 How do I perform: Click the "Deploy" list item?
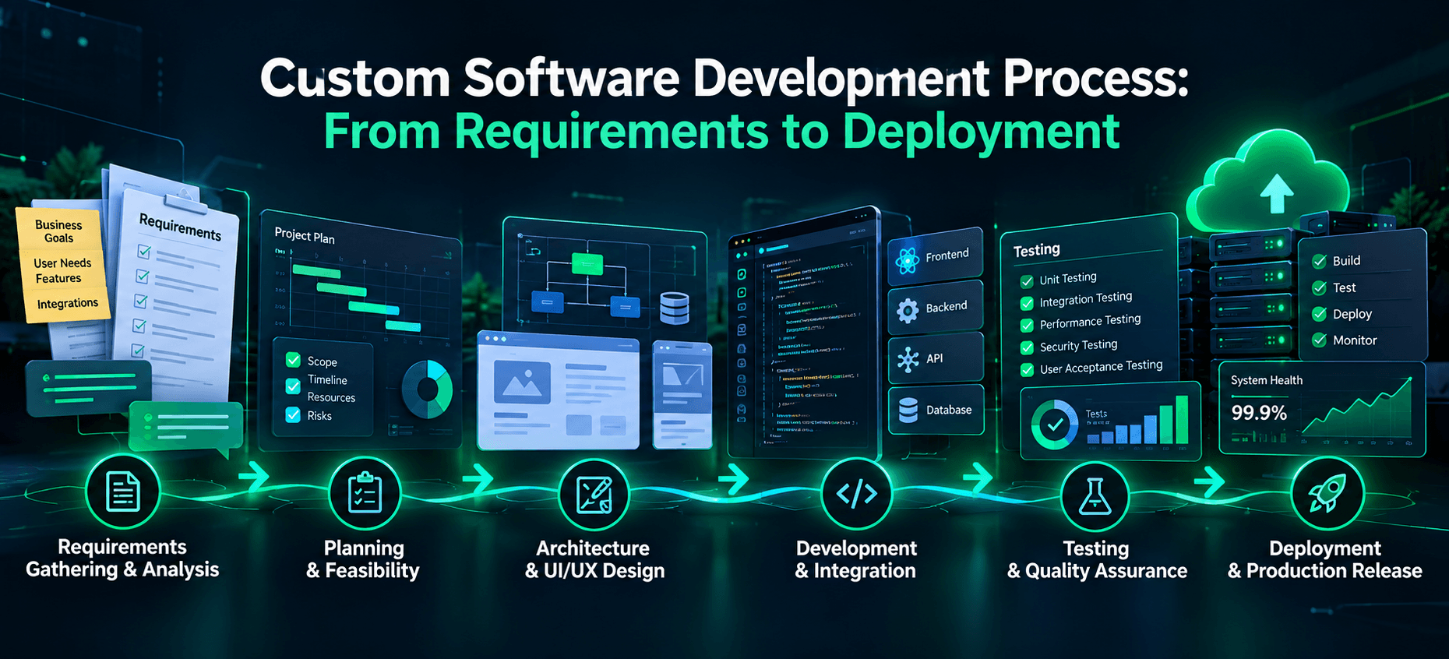click(1352, 314)
